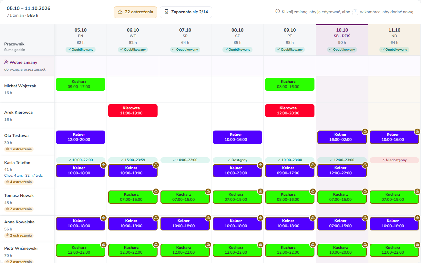The width and height of the screenshot is (421, 263).
Task: Click the Anna Kowalska employee name
Action: click(19, 222)
